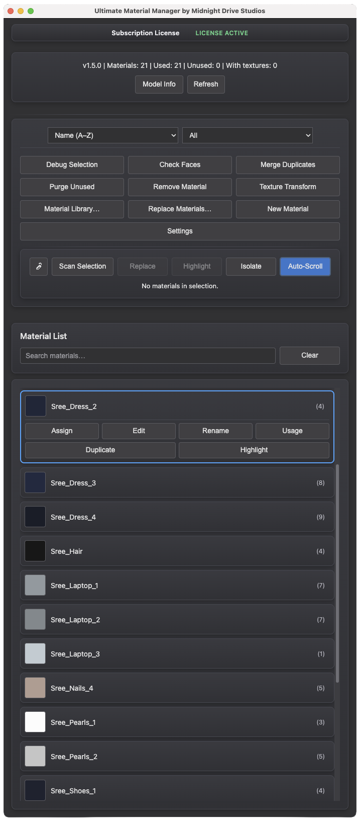The height and width of the screenshot is (822, 360).
Task: Run Purge Unused
Action: tap(71, 187)
